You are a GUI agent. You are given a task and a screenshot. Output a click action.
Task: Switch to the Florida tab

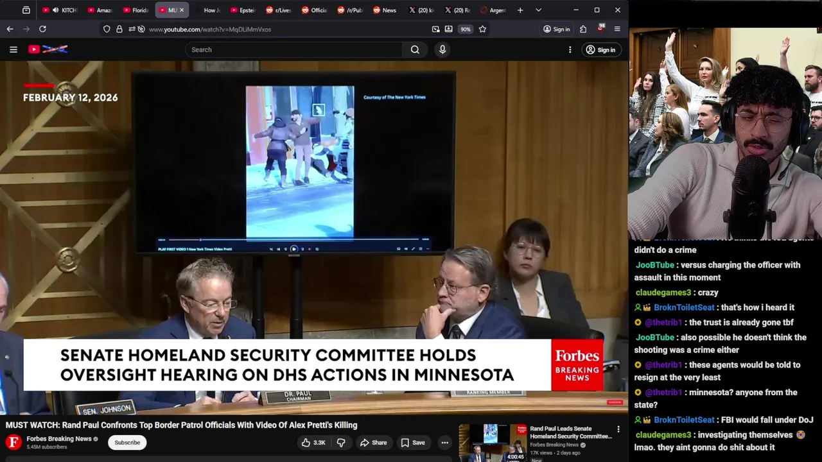136,10
